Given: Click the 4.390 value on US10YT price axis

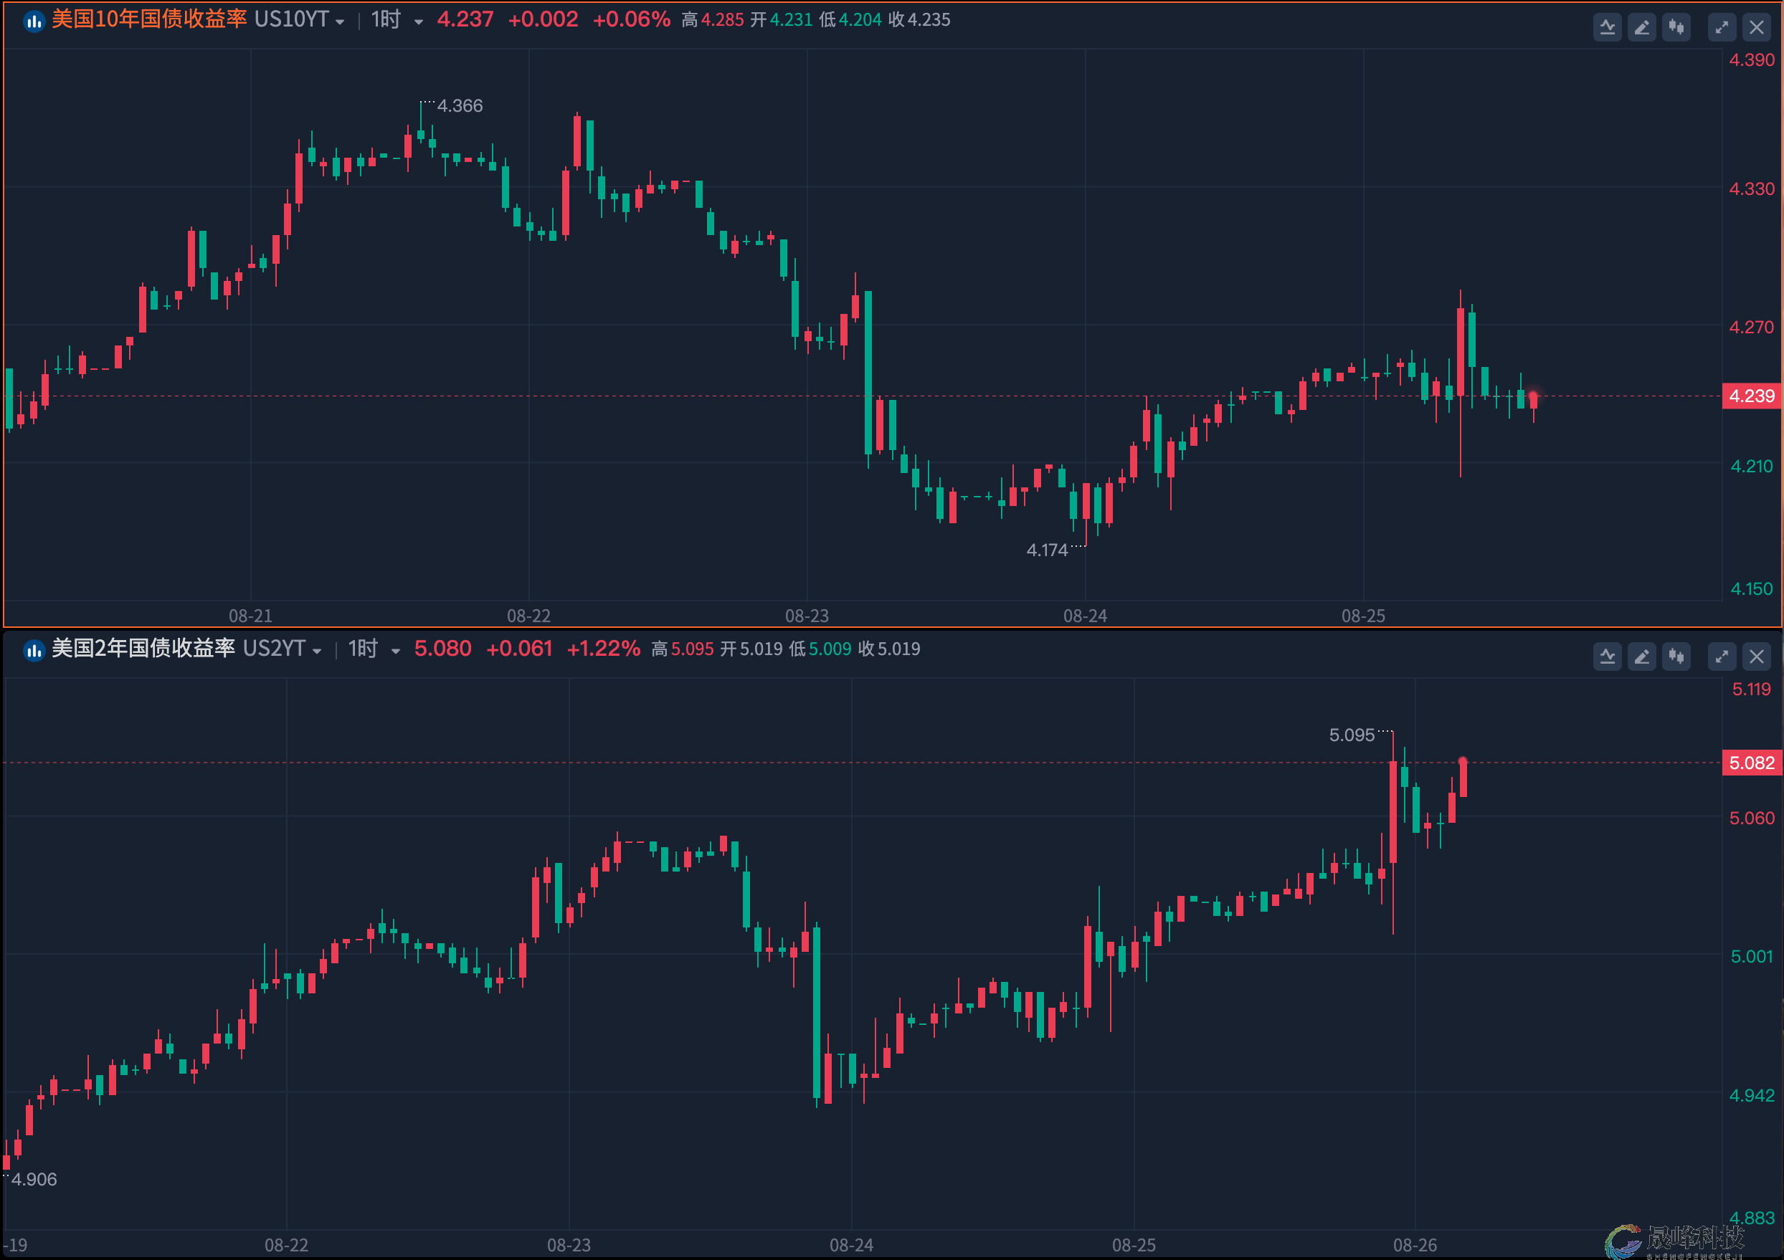Looking at the screenshot, I should tap(1751, 59).
